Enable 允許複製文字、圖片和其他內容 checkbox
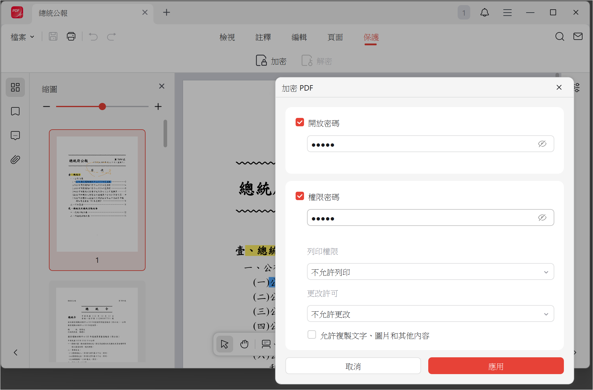This screenshot has width=593, height=390. click(312, 334)
